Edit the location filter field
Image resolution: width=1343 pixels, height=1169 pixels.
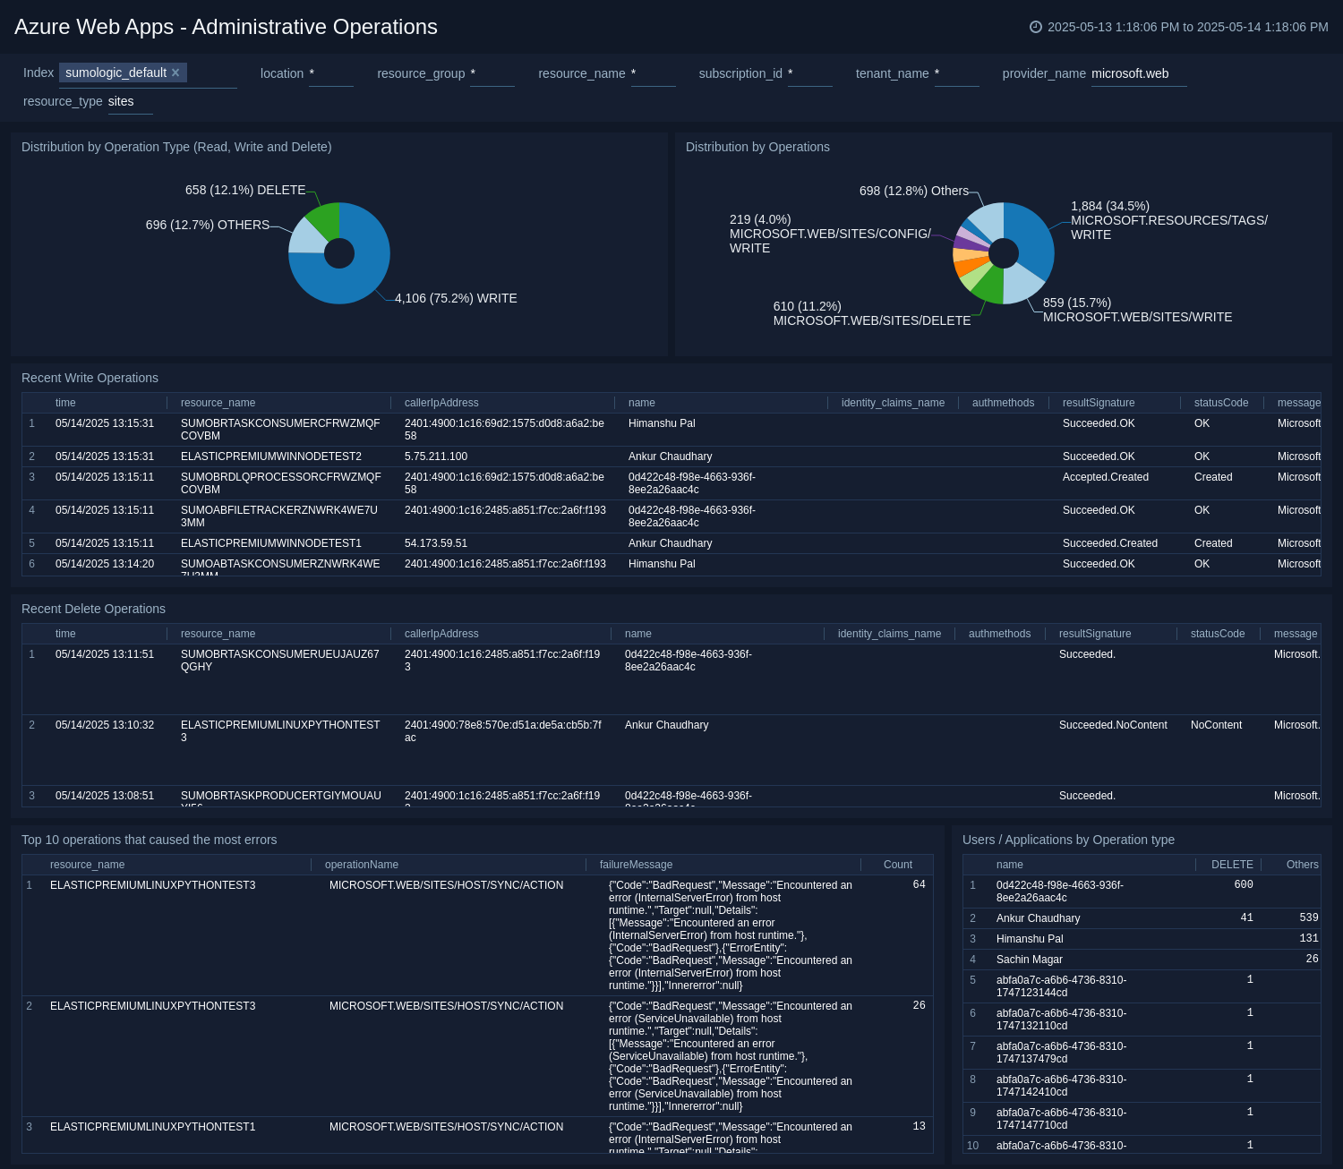[x=330, y=73]
